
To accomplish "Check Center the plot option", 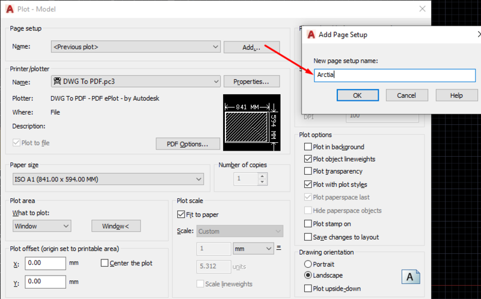I will (105, 263).
